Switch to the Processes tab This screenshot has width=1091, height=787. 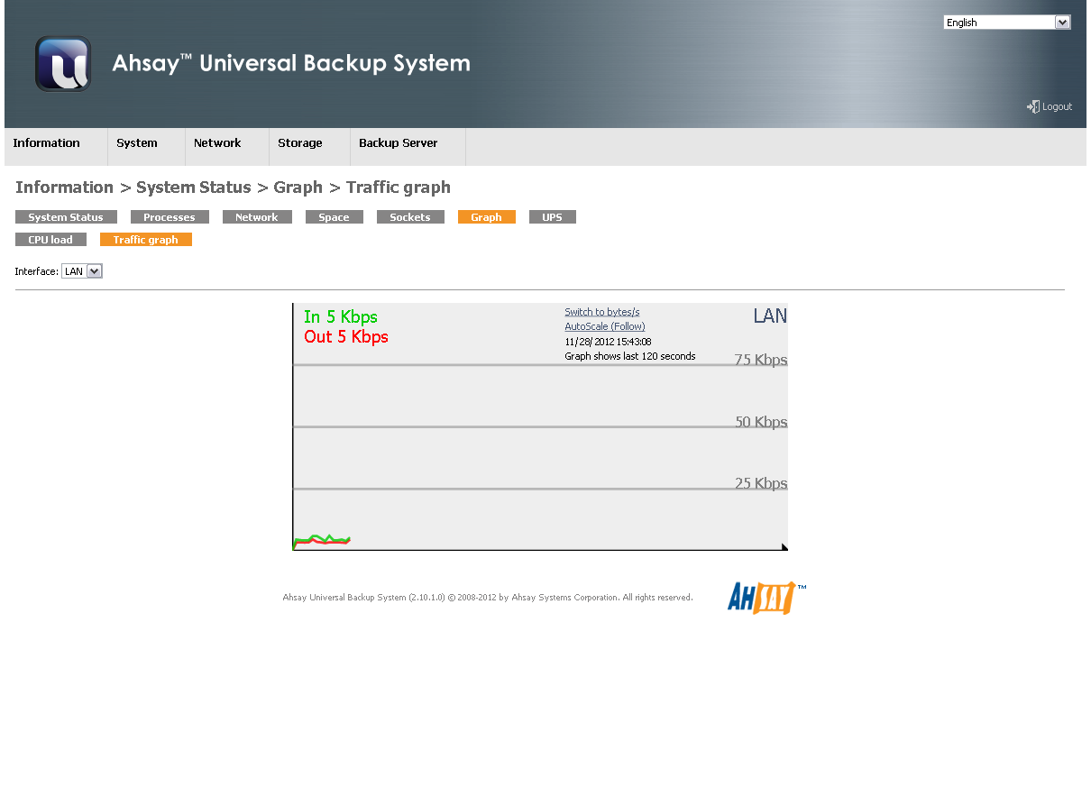tap(170, 217)
